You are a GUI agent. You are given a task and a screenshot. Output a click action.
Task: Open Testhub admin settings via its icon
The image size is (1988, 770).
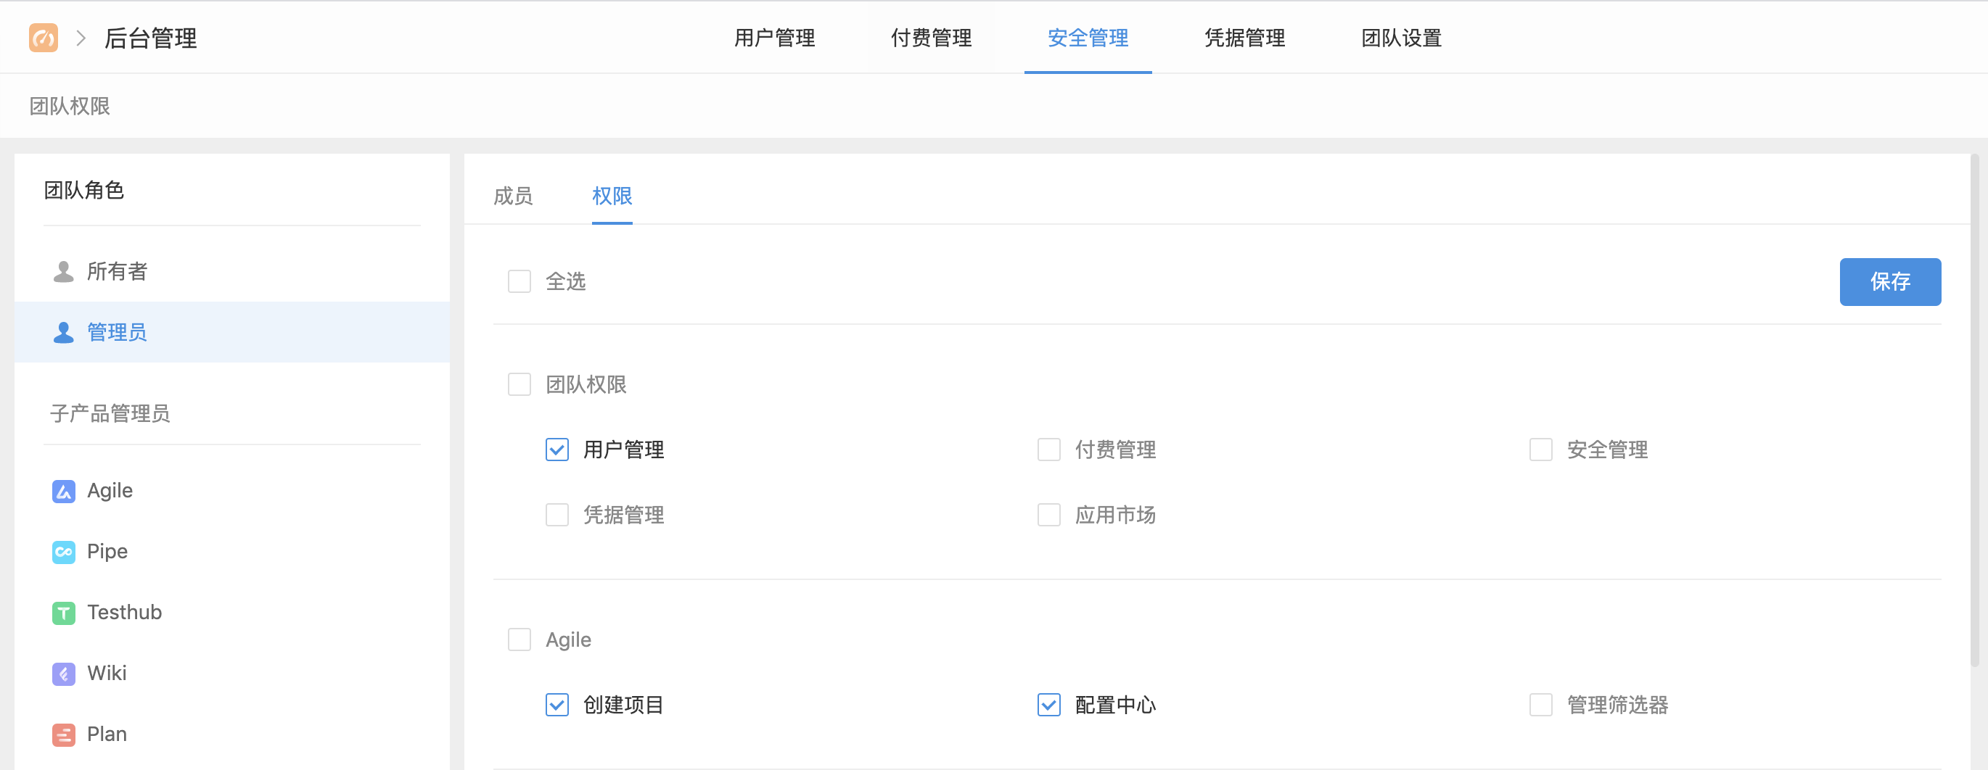tap(63, 612)
